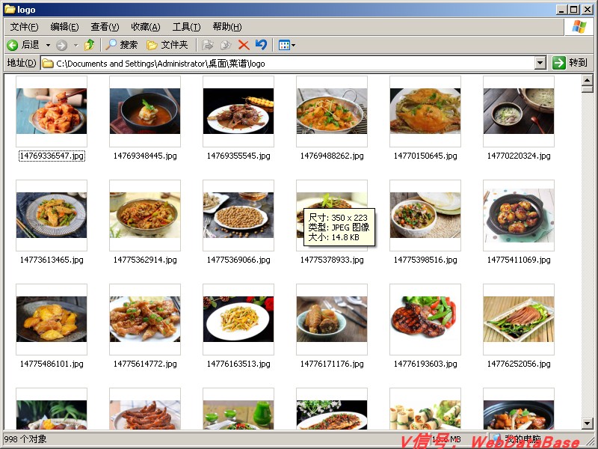Select thumbnail 14769355545.jpg
598x449 pixels.
pyautogui.click(x=238, y=111)
